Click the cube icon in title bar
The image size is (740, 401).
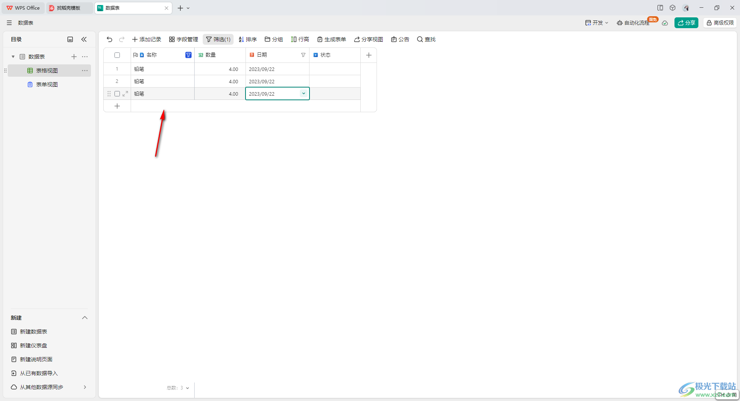pos(673,8)
